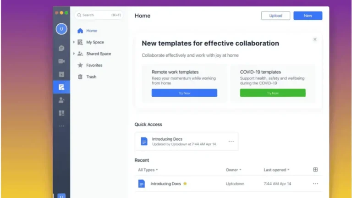Image resolution: width=352 pixels, height=198 pixels.
Task: Open the Last opened sort dropdown
Action: tap(276, 170)
